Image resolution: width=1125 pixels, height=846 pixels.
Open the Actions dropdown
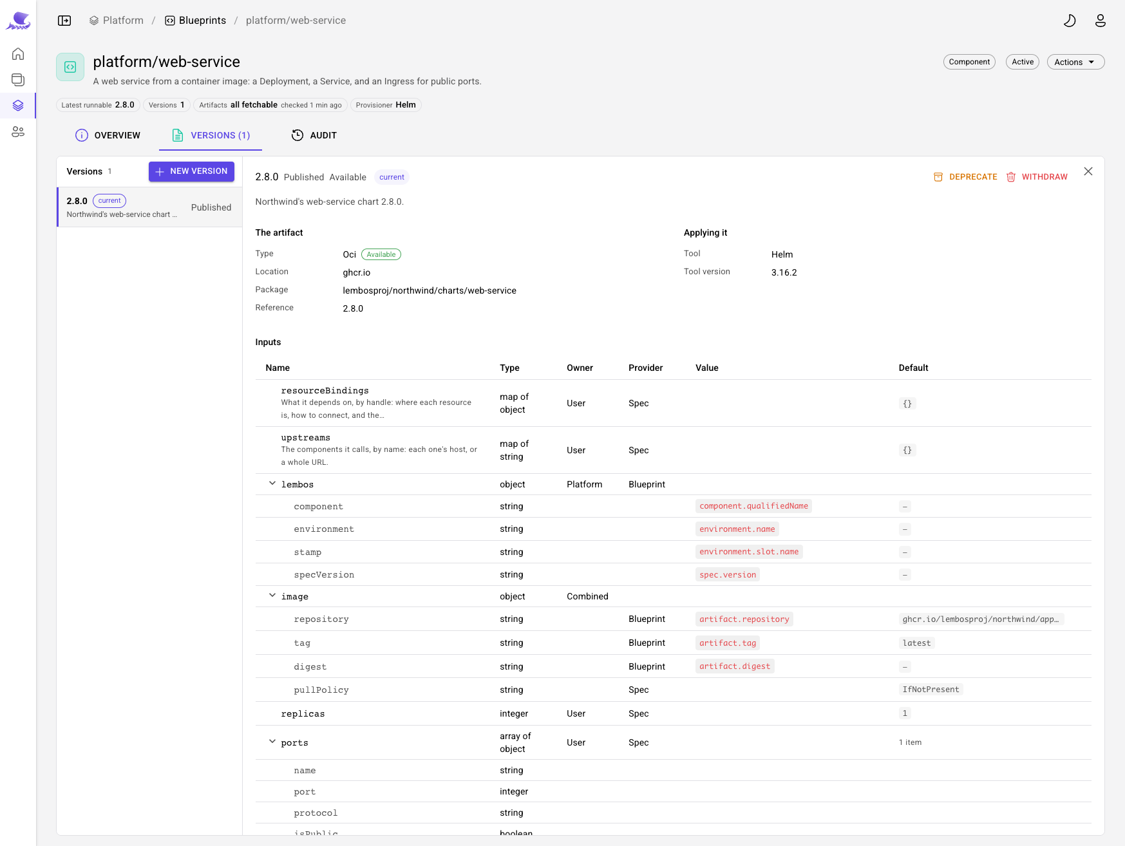pyautogui.click(x=1075, y=62)
